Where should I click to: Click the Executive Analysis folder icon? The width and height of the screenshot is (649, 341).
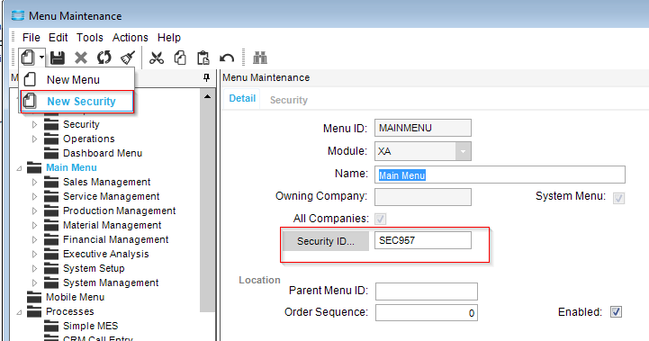click(x=51, y=254)
